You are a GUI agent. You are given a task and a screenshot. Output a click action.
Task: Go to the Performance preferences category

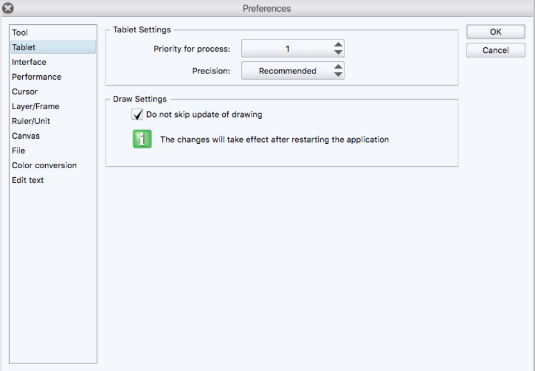click(37, 77)
